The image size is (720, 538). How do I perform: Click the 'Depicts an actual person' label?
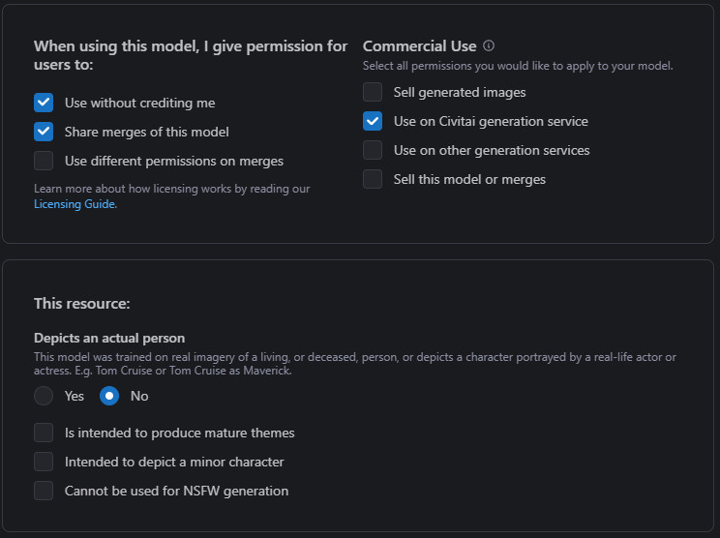point(109,339)
